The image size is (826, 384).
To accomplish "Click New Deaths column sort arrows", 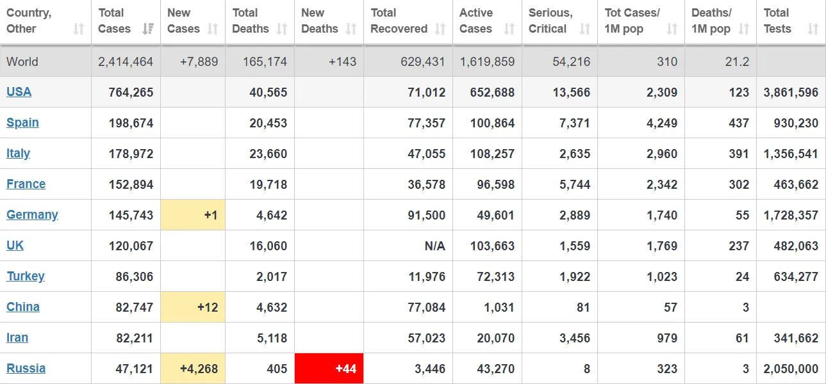I will [351, 29].
